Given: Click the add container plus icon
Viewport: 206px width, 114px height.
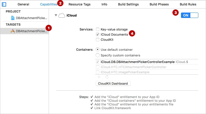Looking at the screenshot, I should [99, 77].
